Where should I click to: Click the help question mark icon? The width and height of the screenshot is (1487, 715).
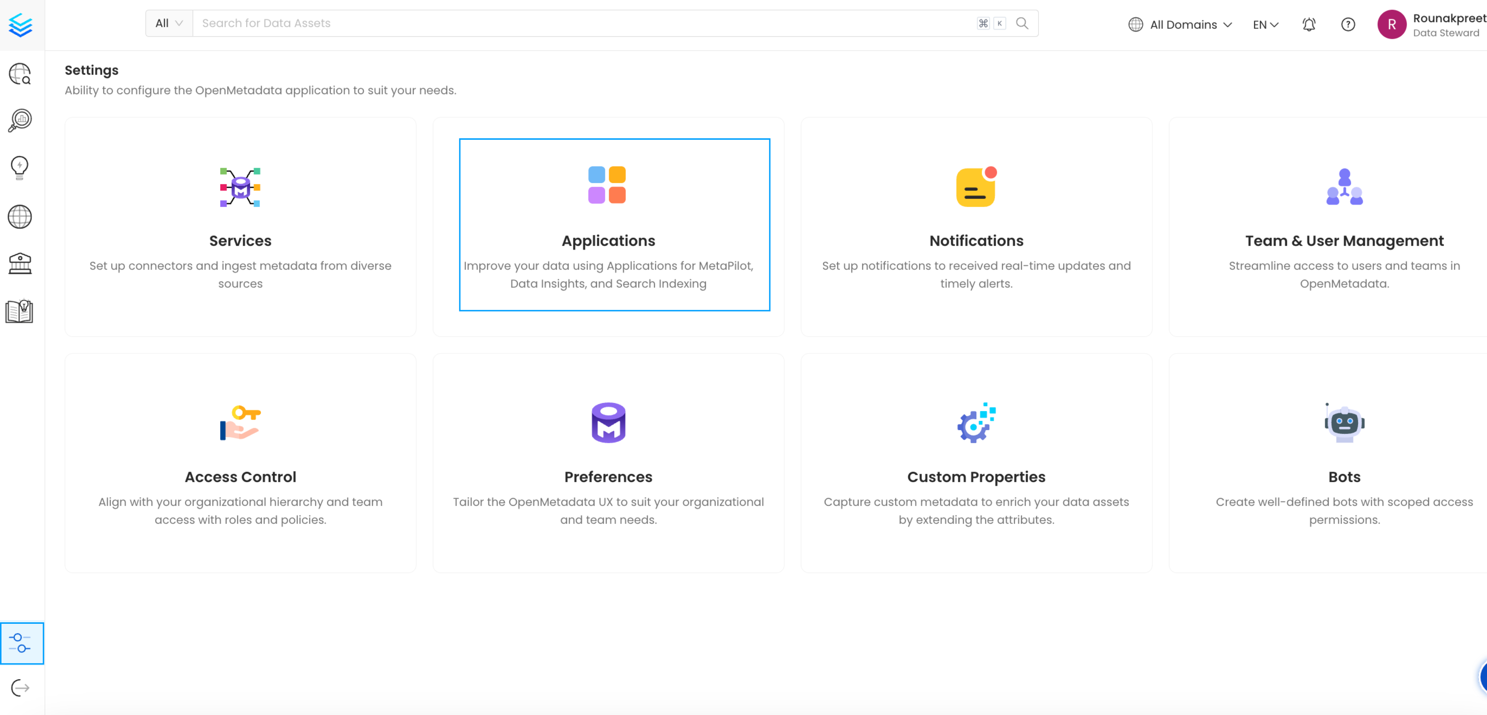click(x=1348, y=24)
